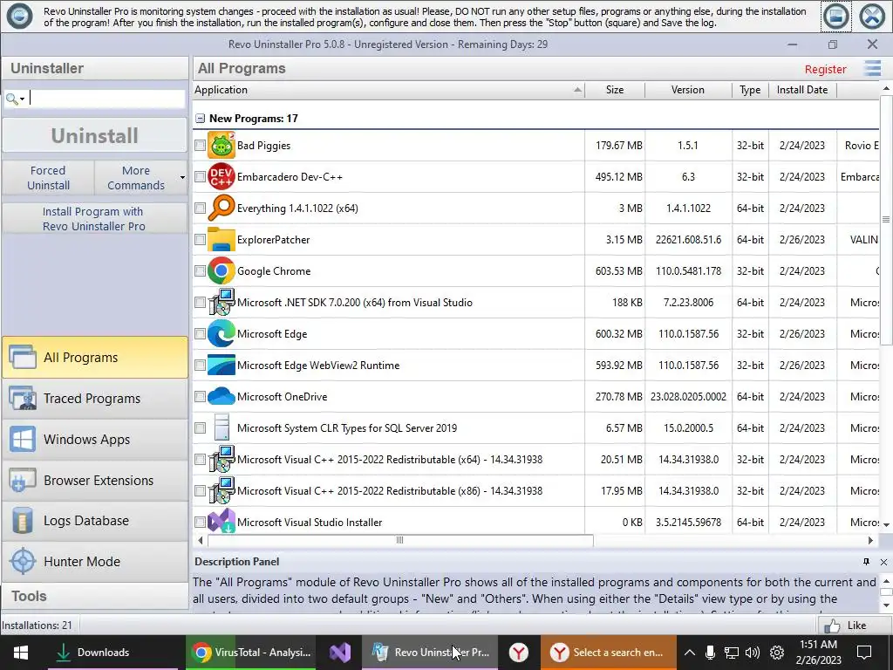Screen dimensions: 893x670
Task: Click the Everything magnifier icon
Action: (222, 208)
